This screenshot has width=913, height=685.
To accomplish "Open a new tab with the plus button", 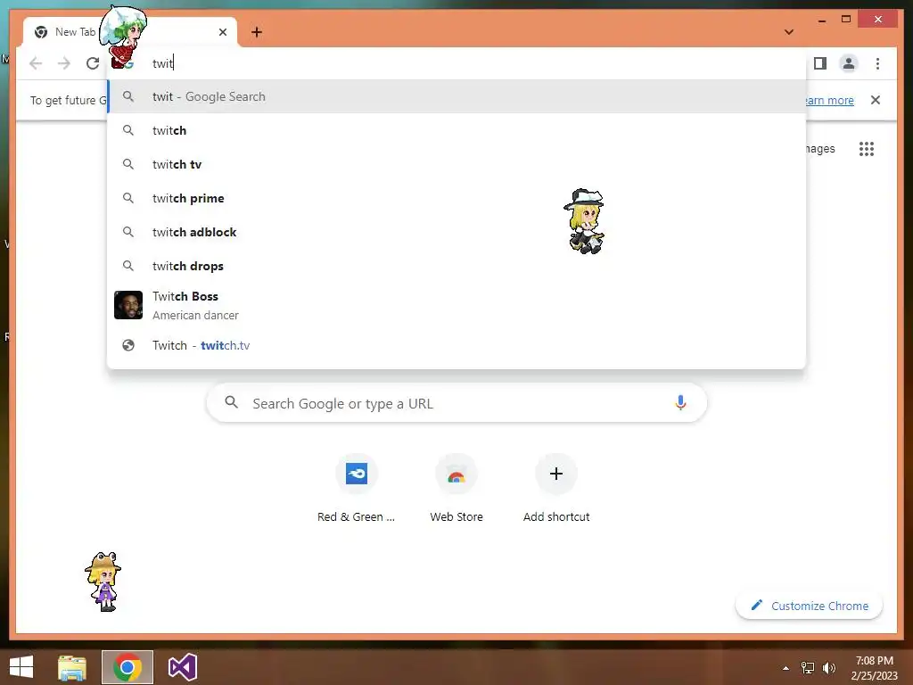I will tap(257, 32).
